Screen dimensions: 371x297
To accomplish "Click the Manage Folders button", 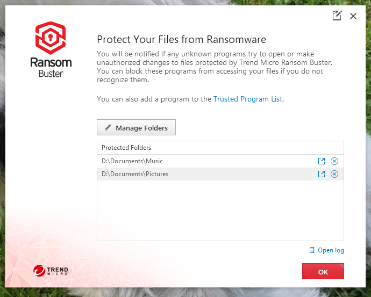I will pos(136,128).
